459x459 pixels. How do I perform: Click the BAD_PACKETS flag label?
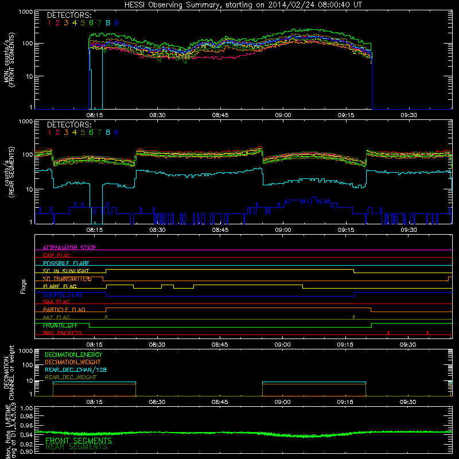(x=63, y=333)
